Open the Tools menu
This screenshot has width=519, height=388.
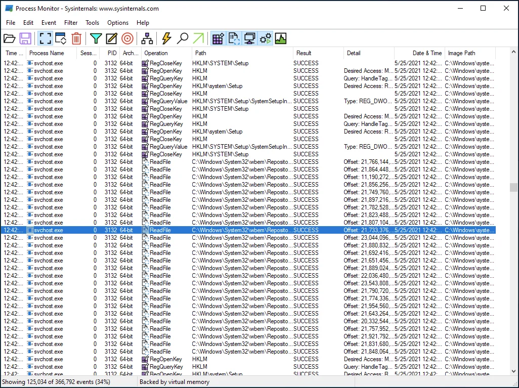pos(93,23)
